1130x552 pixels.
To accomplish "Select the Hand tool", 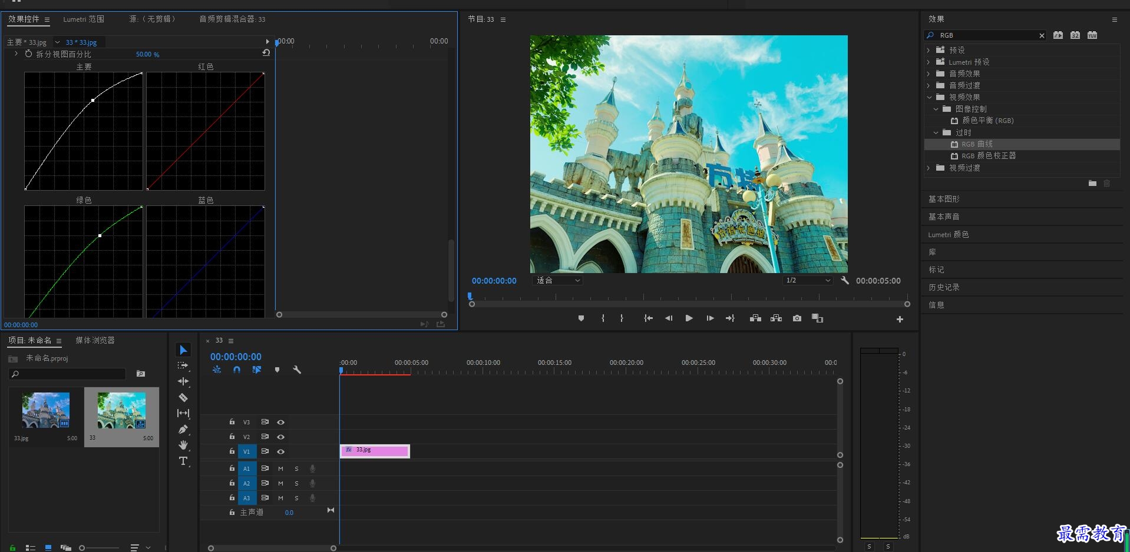I will (183, 445).
